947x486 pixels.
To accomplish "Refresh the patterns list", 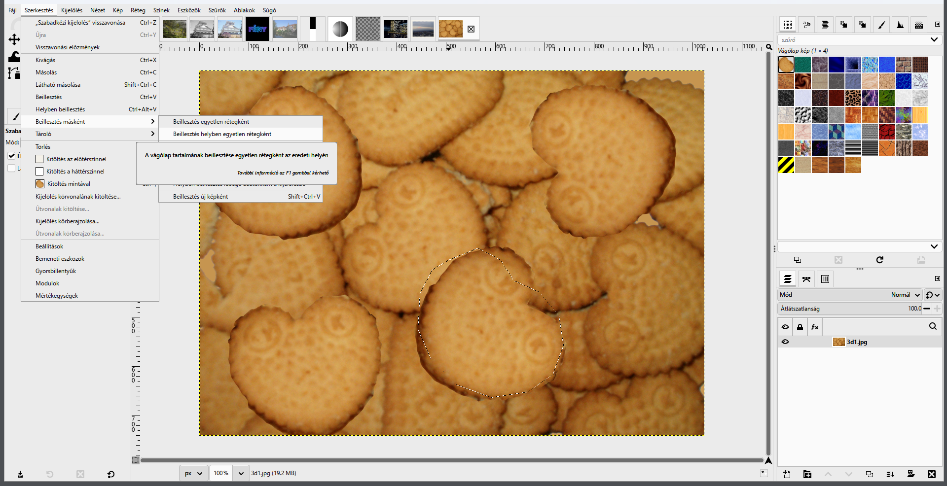I will tap(880, 260).
